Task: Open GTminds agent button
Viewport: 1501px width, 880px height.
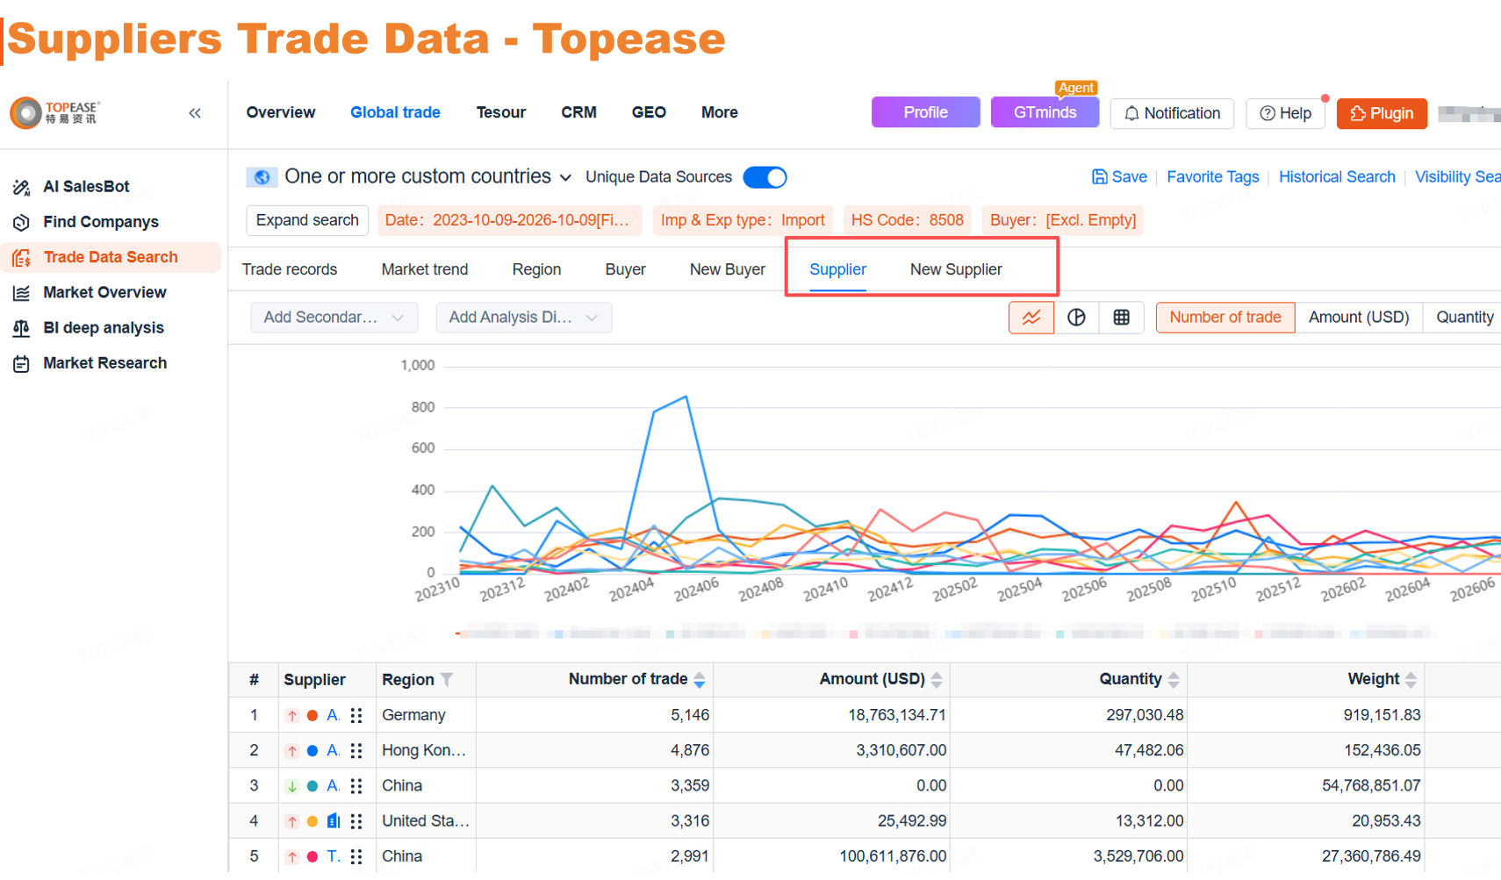Action: click(x=1045, y=112)
